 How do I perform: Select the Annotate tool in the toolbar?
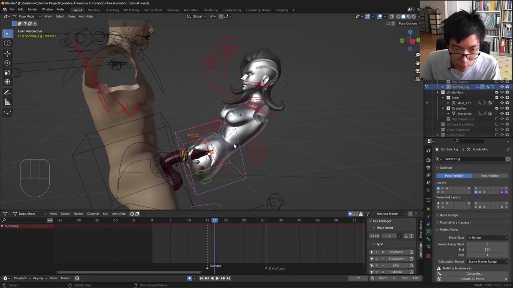pos(7,92)
